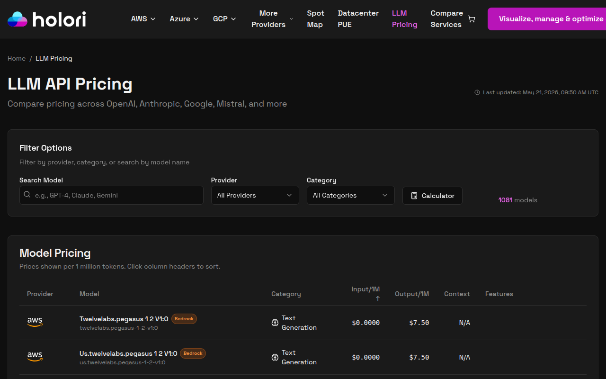Viewport: 606px width, 379px height.
Task: Sort by Provider column header
Action: tap(40, 294)
